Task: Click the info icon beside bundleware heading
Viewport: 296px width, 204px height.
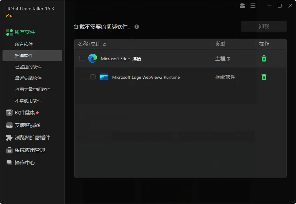Action: pos(137,27)
